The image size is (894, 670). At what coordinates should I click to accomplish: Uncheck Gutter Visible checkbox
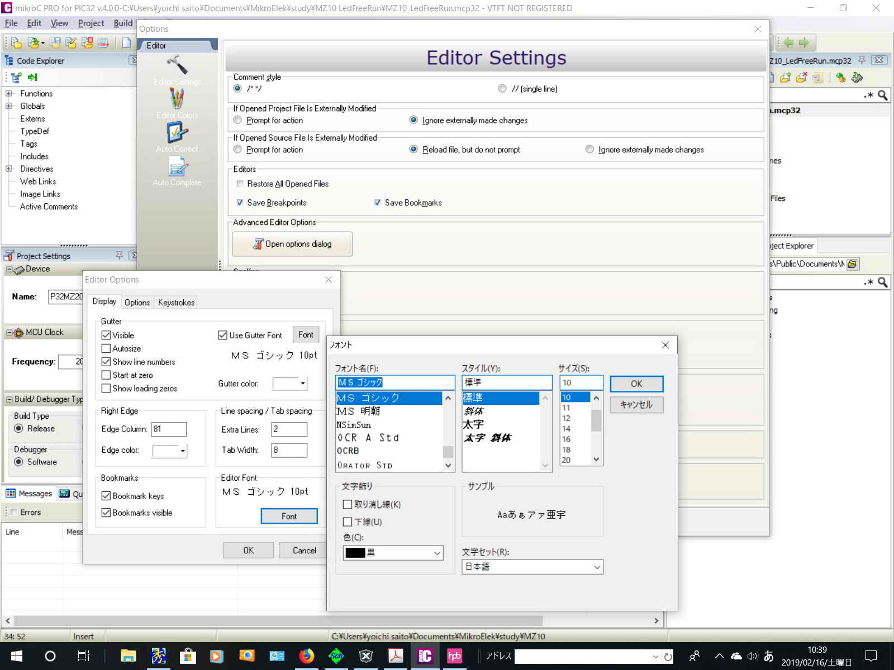pyautogui.click(x=106, y=335)
